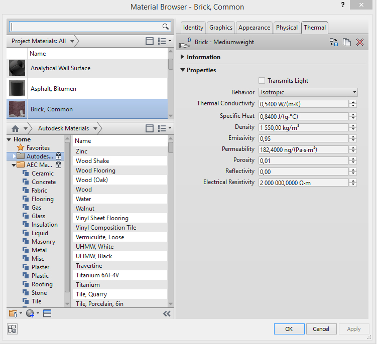Select the Asphalt, Bitumen thumbnail
The height and width of the screenshot is (344, 377).
17,88
